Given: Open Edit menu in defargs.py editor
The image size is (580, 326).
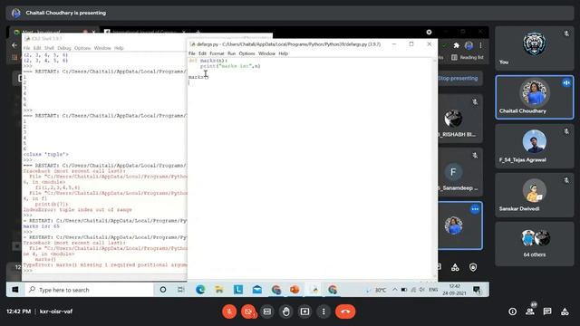Looking at the screenshot, I should tap(202, 53).
